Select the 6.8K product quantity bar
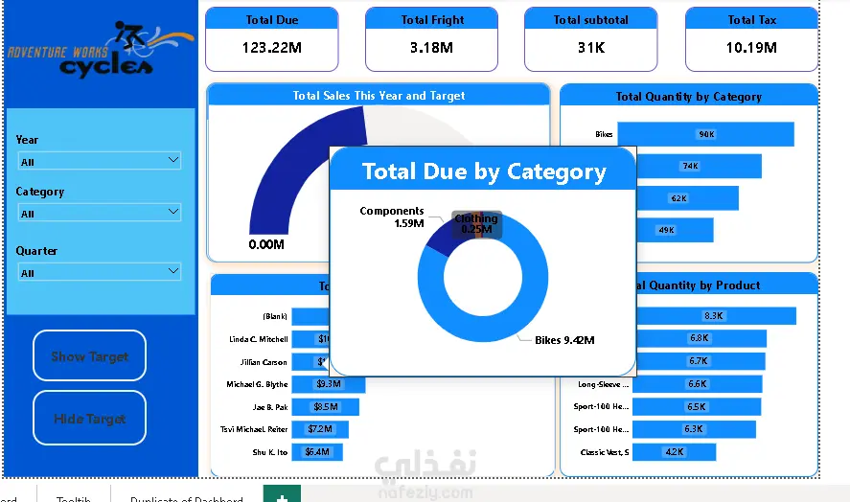The height and width of the screenshot is (502, 850). point(701,338)
